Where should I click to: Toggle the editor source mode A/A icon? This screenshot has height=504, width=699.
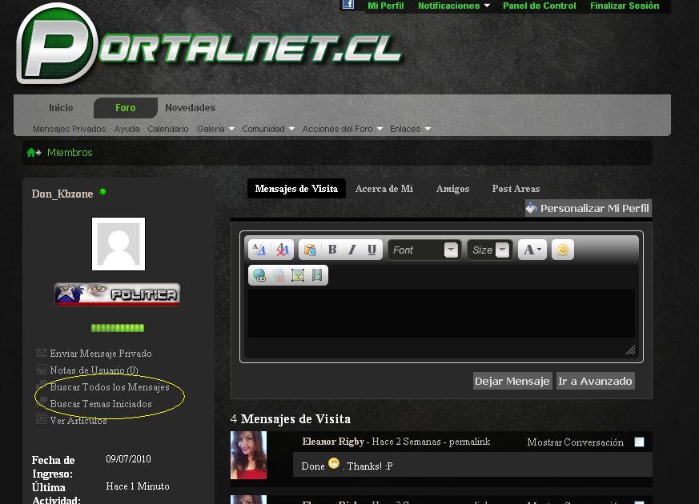tap(259, 250)
